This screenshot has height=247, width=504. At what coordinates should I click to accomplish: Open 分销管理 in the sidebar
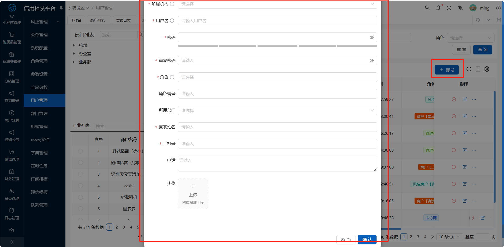12,77
